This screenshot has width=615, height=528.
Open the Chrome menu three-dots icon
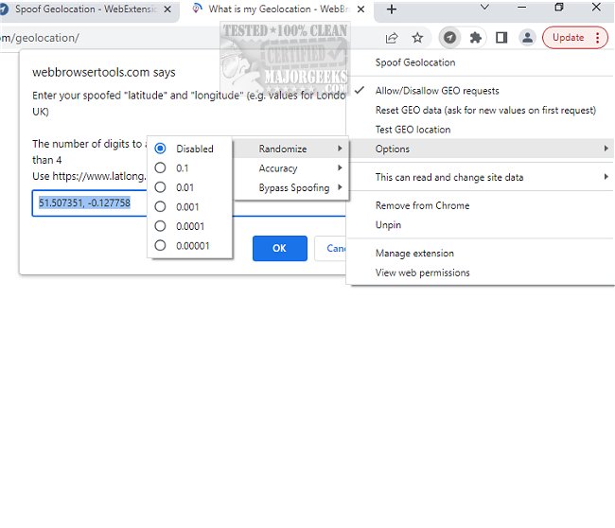click(x=597, y=38)
